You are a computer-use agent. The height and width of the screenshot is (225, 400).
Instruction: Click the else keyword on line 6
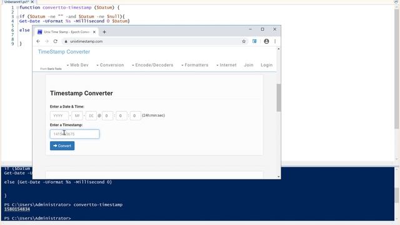[x=24, y=30]
